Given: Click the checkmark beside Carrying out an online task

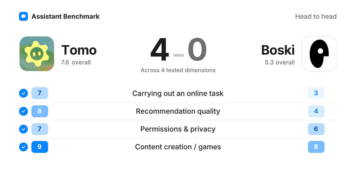Looking at the screenshot, I should [x=23, y=93].
